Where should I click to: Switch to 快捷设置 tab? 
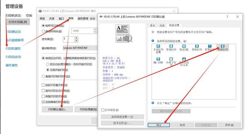[x=174, y=25]
